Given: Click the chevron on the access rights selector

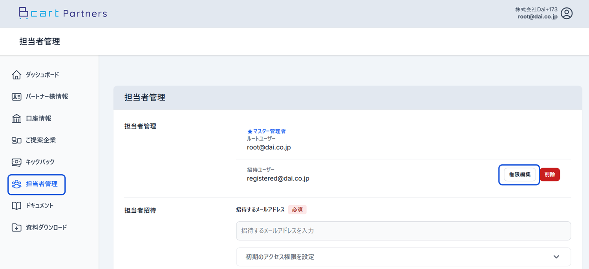Looking at the screenshot, I should [556, 257].
